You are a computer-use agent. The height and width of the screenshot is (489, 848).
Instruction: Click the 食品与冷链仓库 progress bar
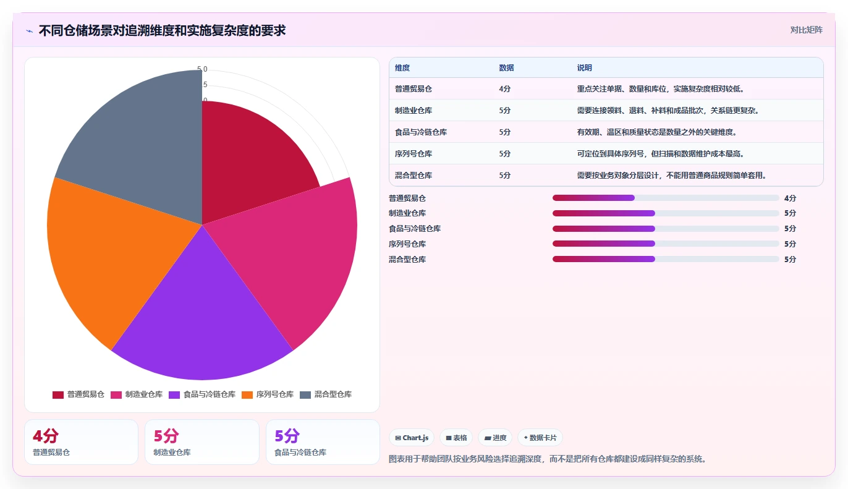(666, 229)
